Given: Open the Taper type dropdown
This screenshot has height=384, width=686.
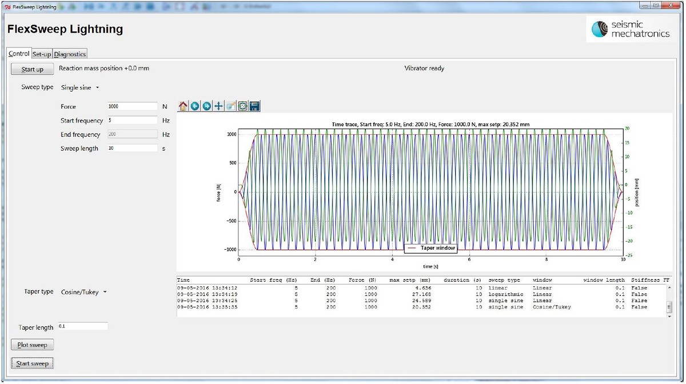Looking at the screenshot, I should [83, 292].
